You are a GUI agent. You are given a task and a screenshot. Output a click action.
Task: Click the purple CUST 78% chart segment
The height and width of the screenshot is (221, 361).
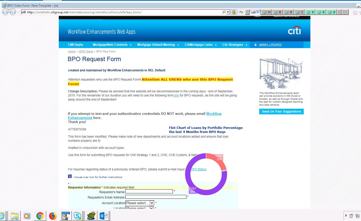click(188, 179)
